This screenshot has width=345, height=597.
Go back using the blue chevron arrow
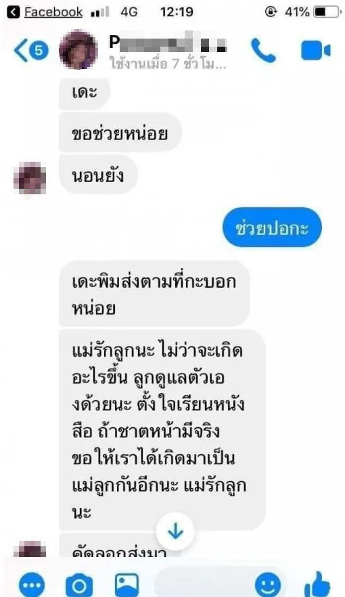20,51
